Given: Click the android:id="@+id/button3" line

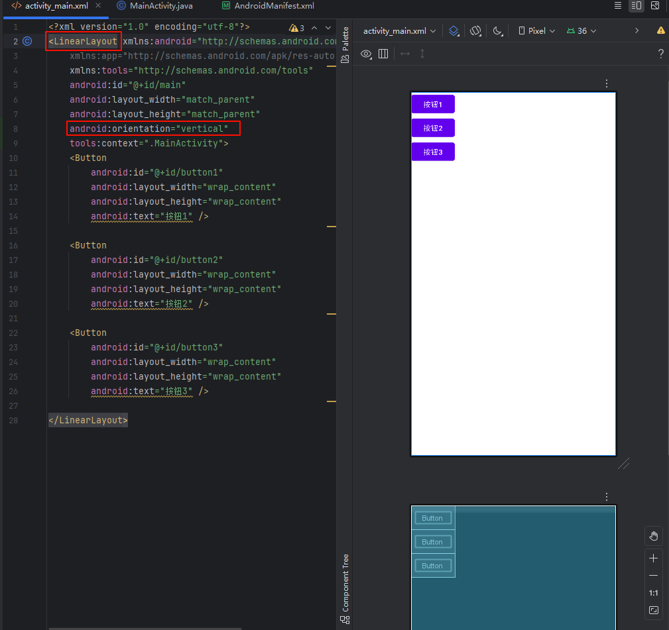Looking at the screenshot, I should pos(156,347).
